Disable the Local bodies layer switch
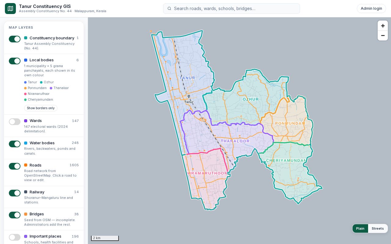 point(15,61)
